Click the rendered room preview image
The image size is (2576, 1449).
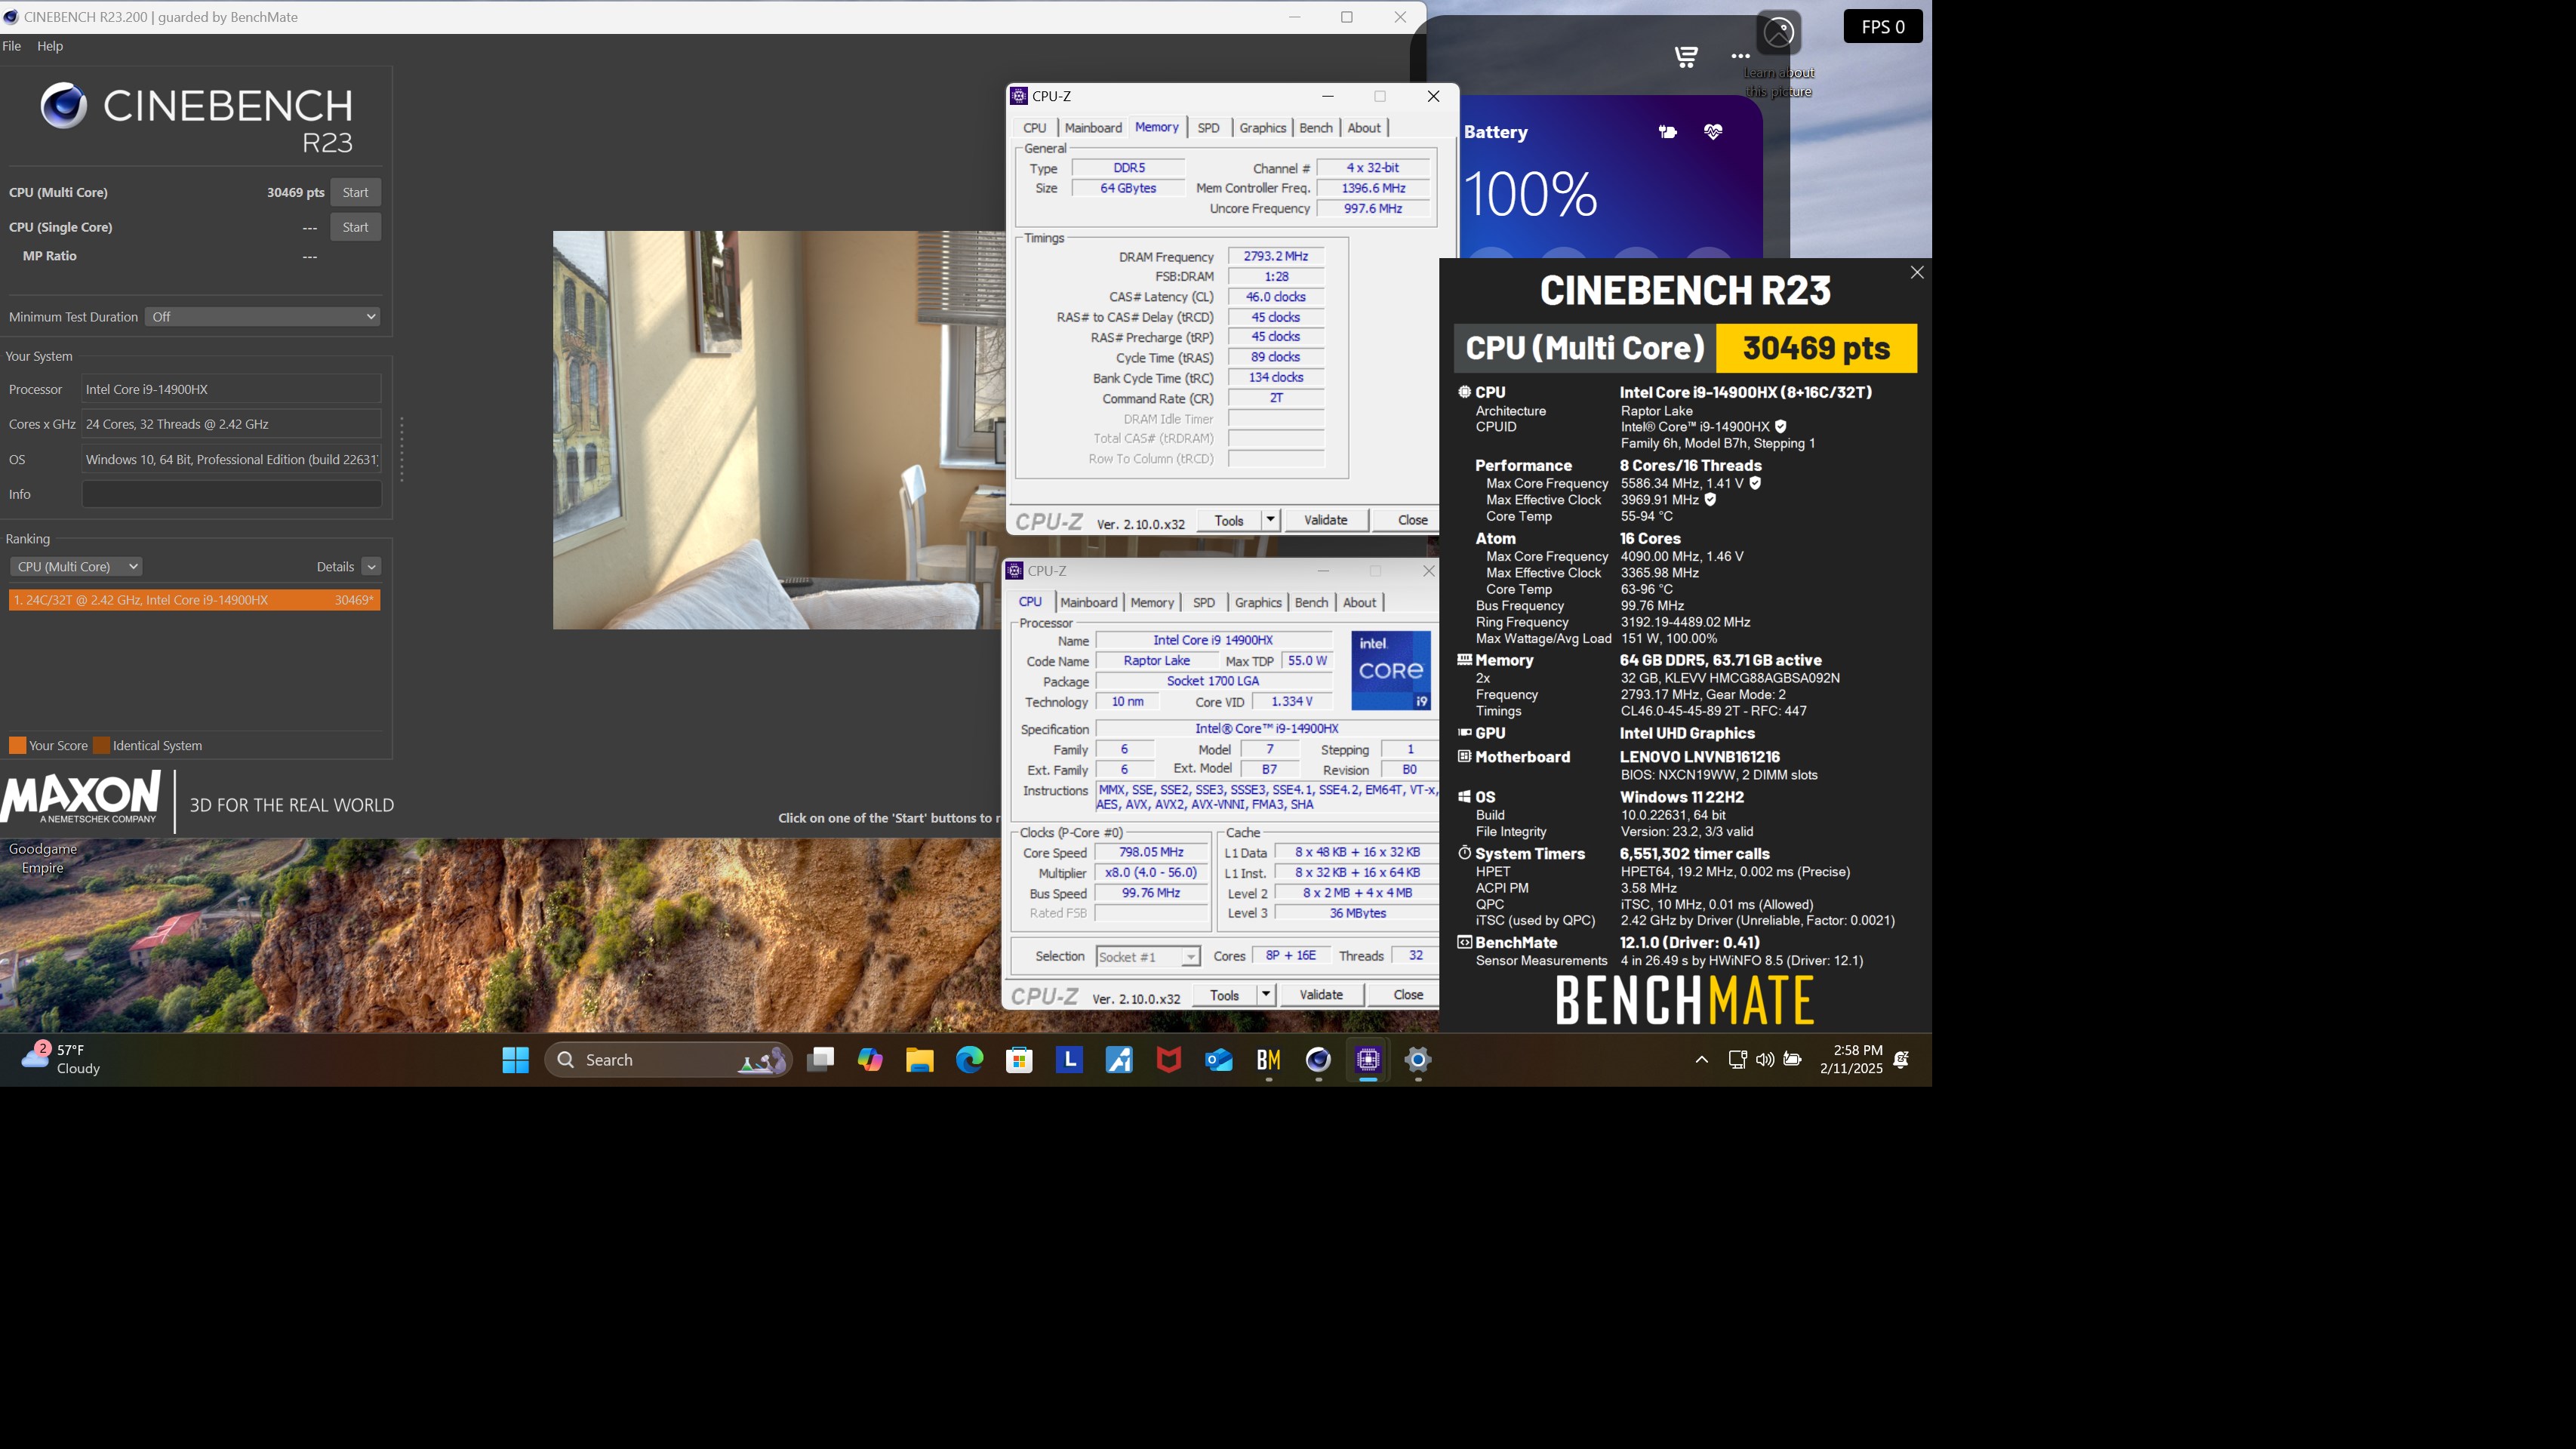coord(779,430)
